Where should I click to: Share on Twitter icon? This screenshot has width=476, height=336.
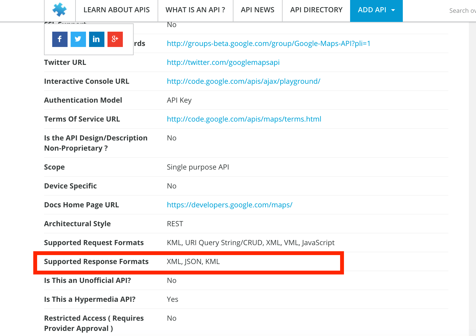[x=78, y=39]
